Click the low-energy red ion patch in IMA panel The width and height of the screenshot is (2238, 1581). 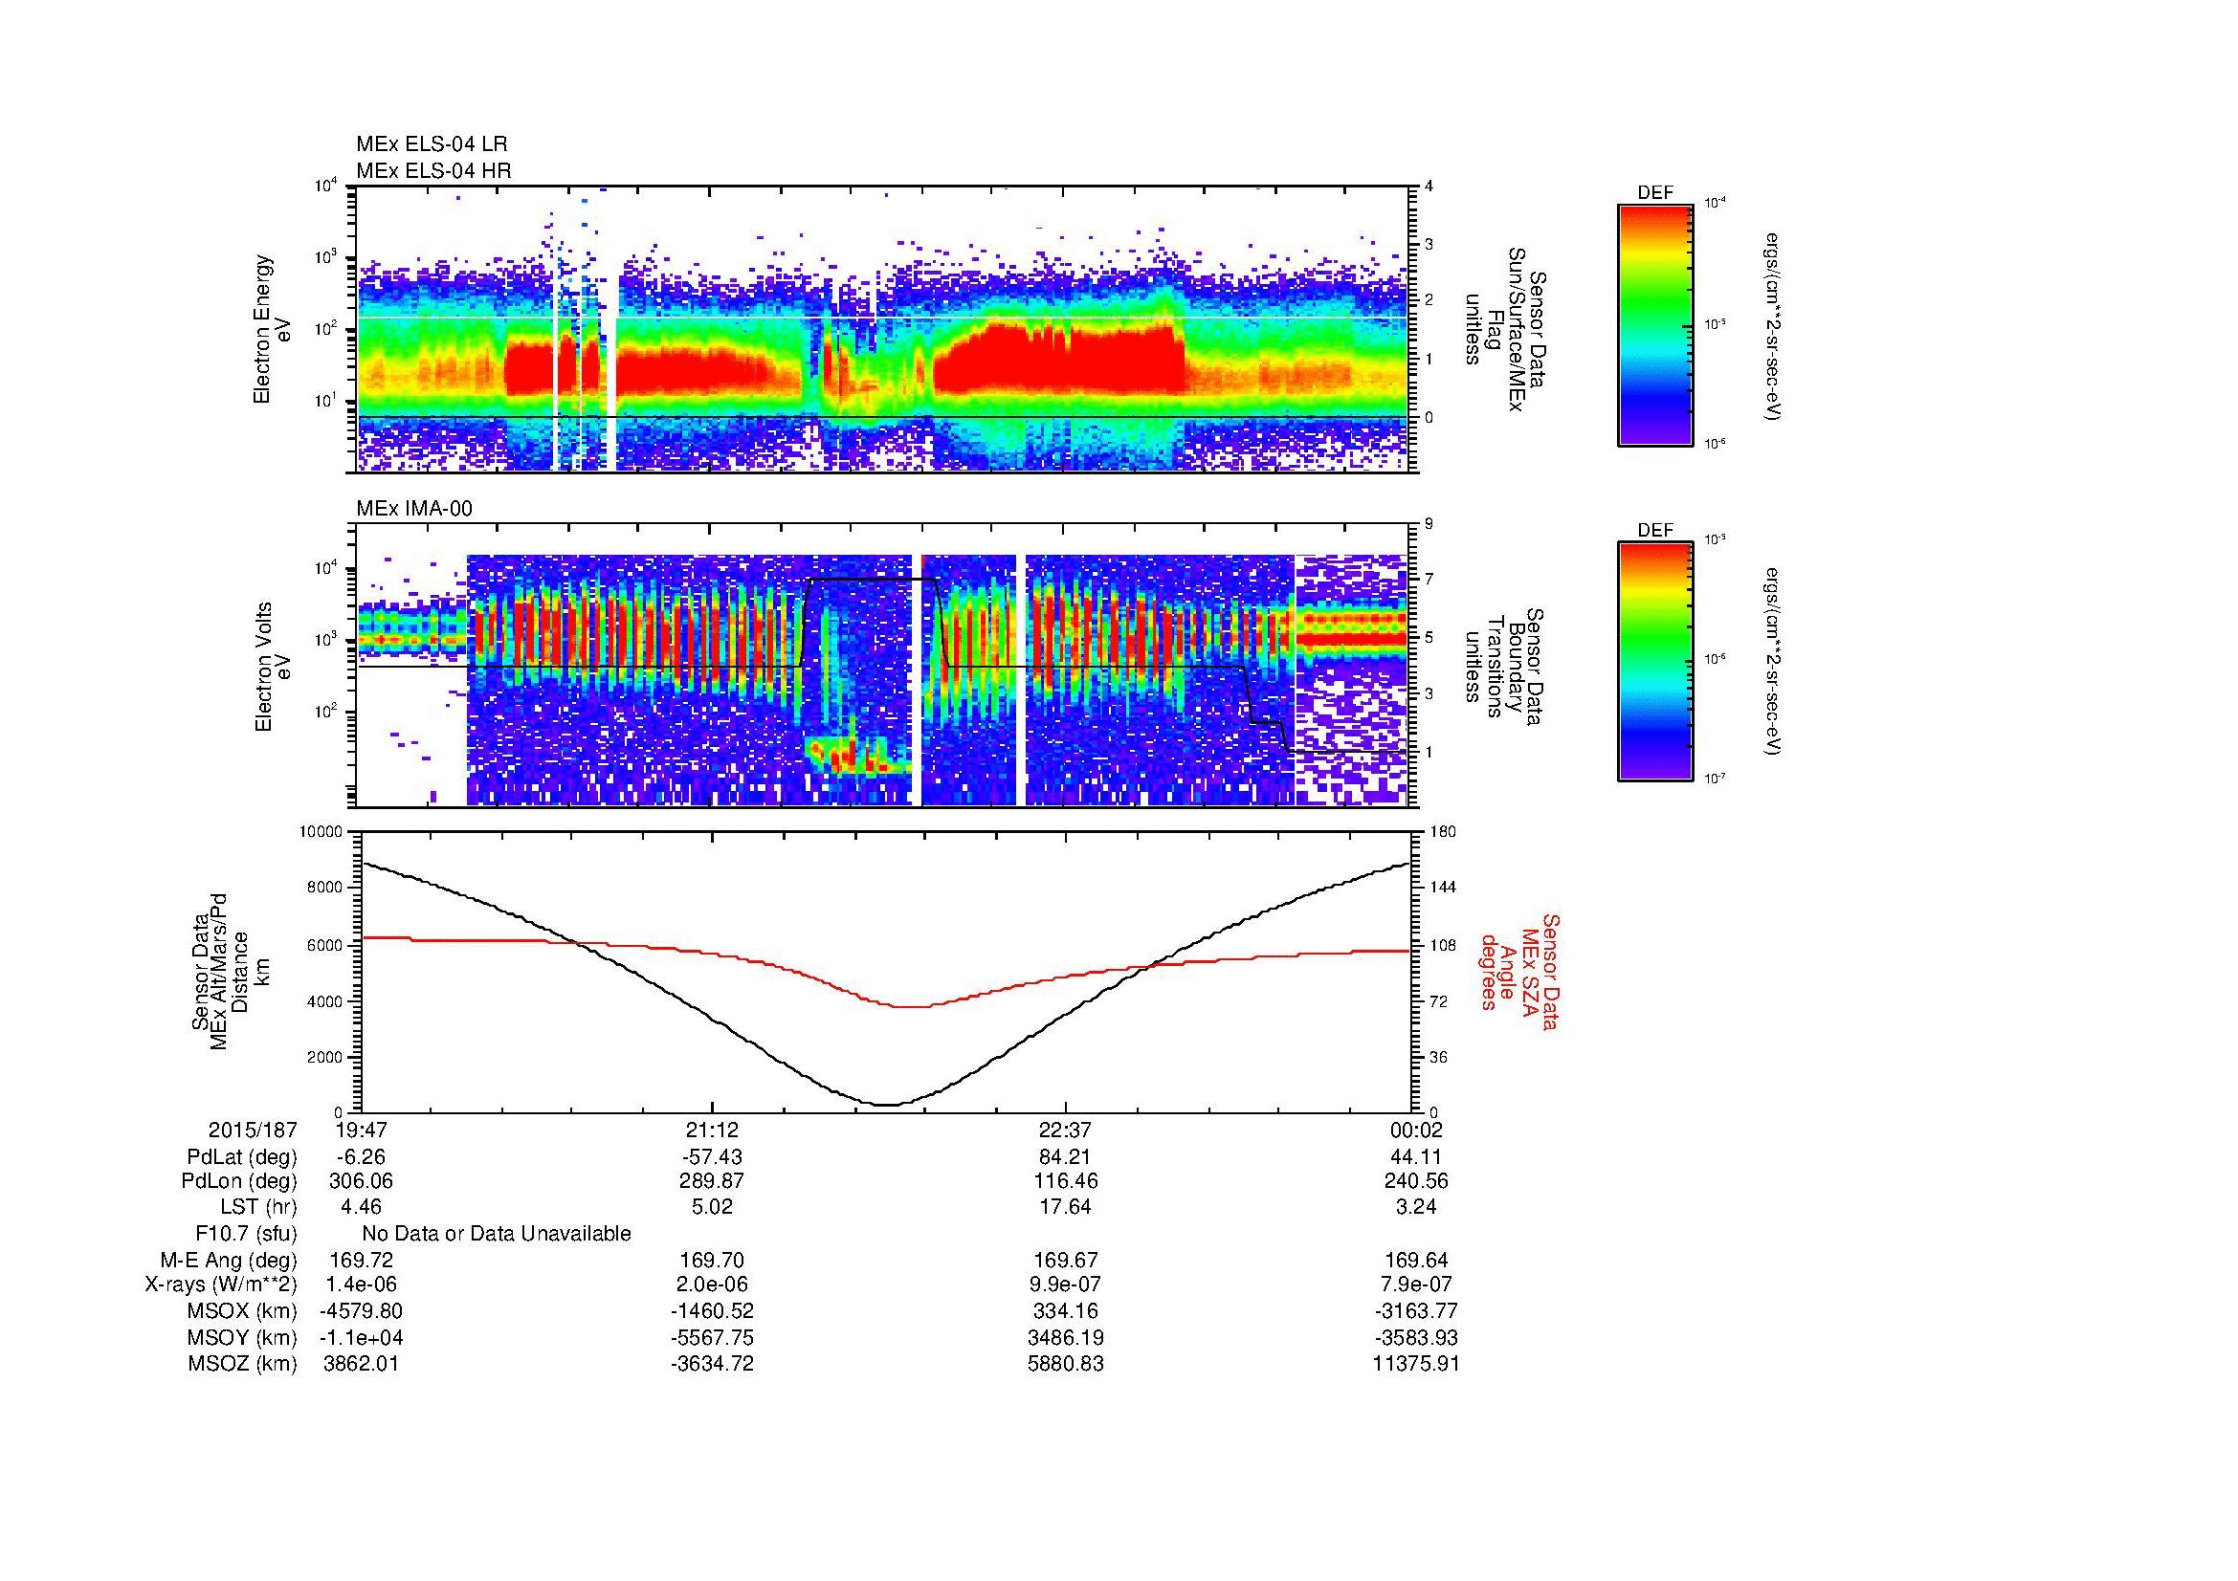[857, 756]
